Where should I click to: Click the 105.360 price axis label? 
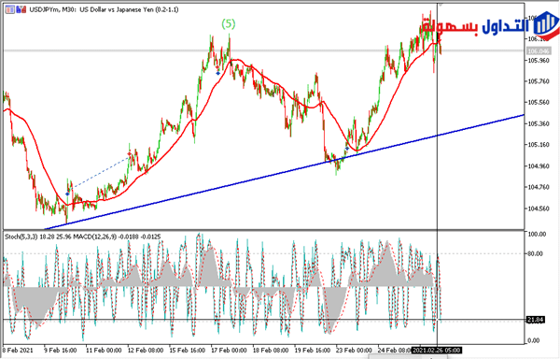[539, 123]
